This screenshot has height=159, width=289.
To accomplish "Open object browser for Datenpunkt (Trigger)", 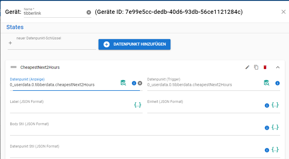I will (x=266, y=83).
